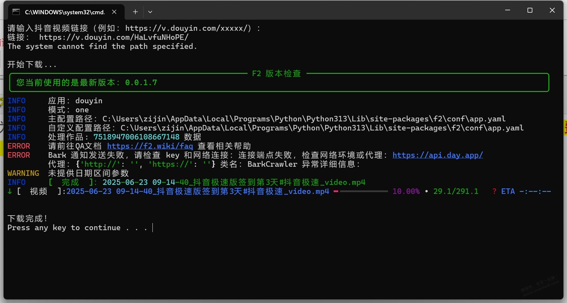Viewport: 567px width, 303px height.
Task: Click the 下载完成！ message
Action: [28, 219]
